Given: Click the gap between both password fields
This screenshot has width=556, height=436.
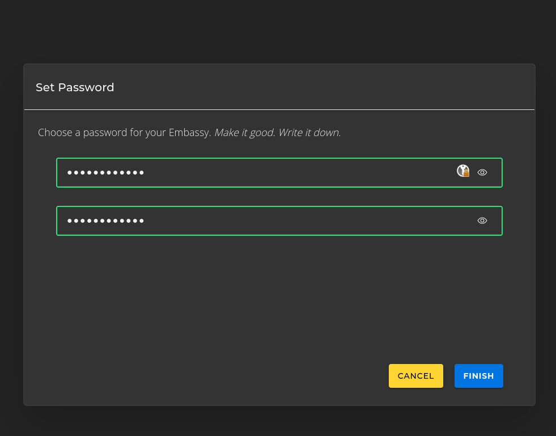Looking at the screenshot, I should pyautogui.click(x=278, y=197).
